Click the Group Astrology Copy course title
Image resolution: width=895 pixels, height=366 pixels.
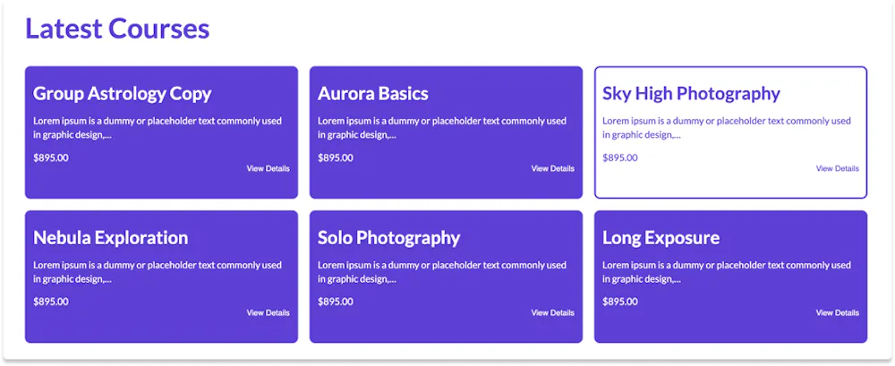(122, 94)
